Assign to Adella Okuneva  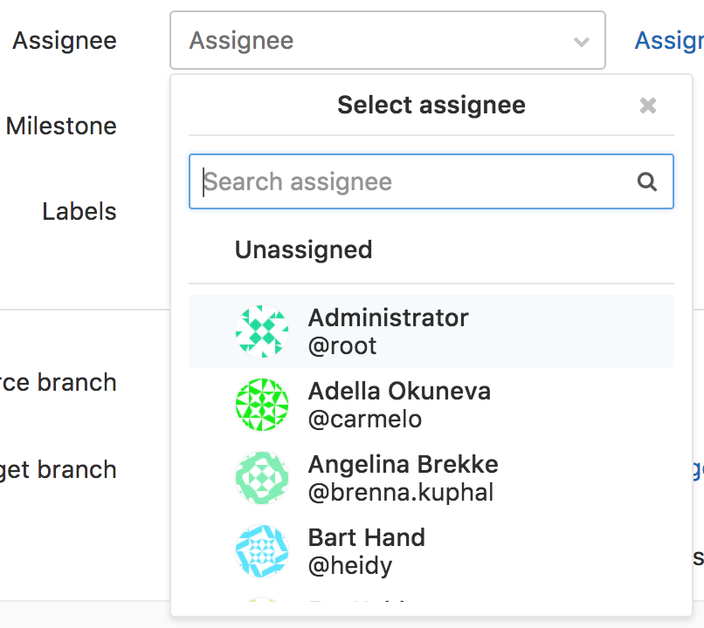431,405
